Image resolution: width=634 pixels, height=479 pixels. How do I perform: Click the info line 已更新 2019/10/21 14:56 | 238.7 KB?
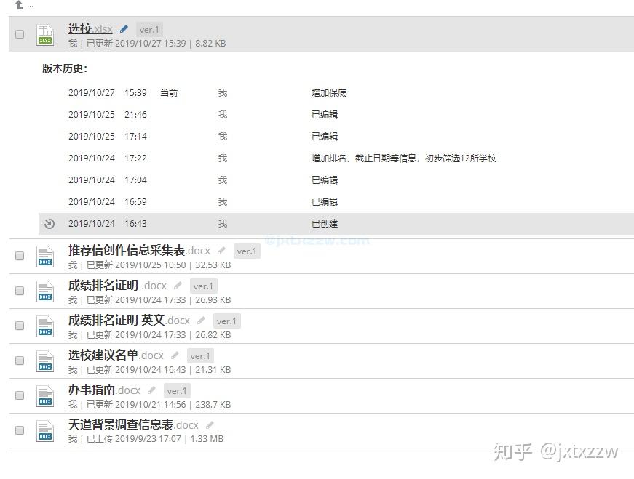[x=159, y=404]
